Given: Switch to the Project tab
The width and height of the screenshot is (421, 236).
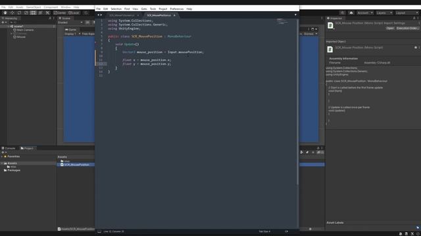Looking at the screenshot, I should coord(27,148).
